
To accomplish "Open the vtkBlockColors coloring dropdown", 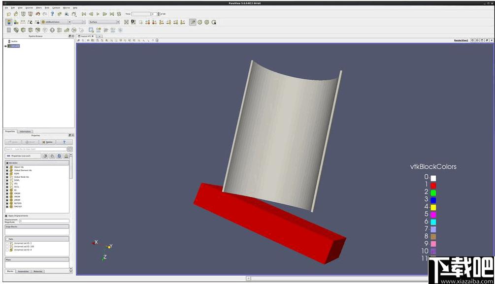I will point(56,22).
